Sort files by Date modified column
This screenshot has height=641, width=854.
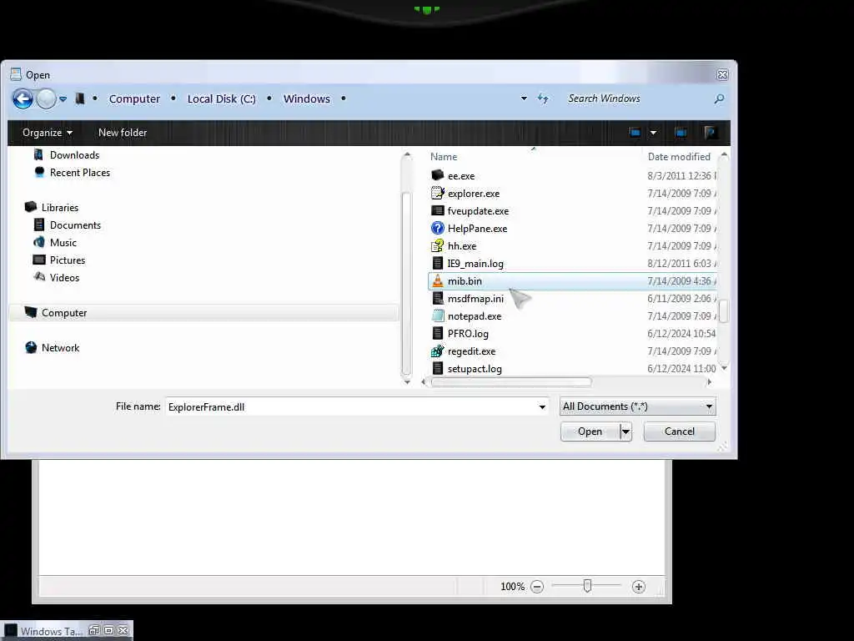click(x=679, y=156)
